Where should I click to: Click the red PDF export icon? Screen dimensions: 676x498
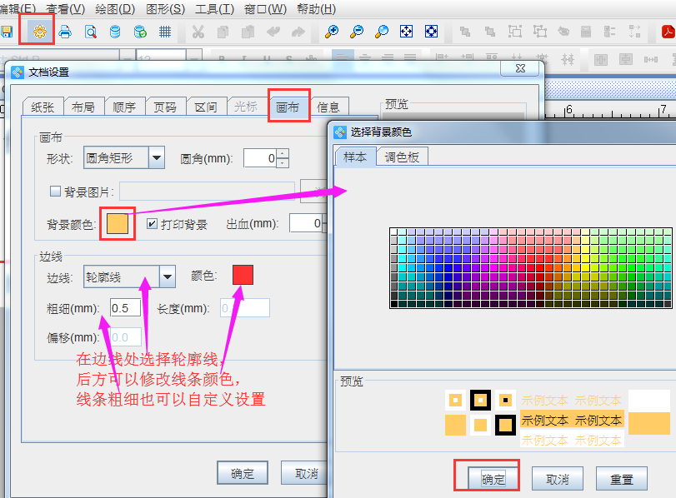pos(668,32)
